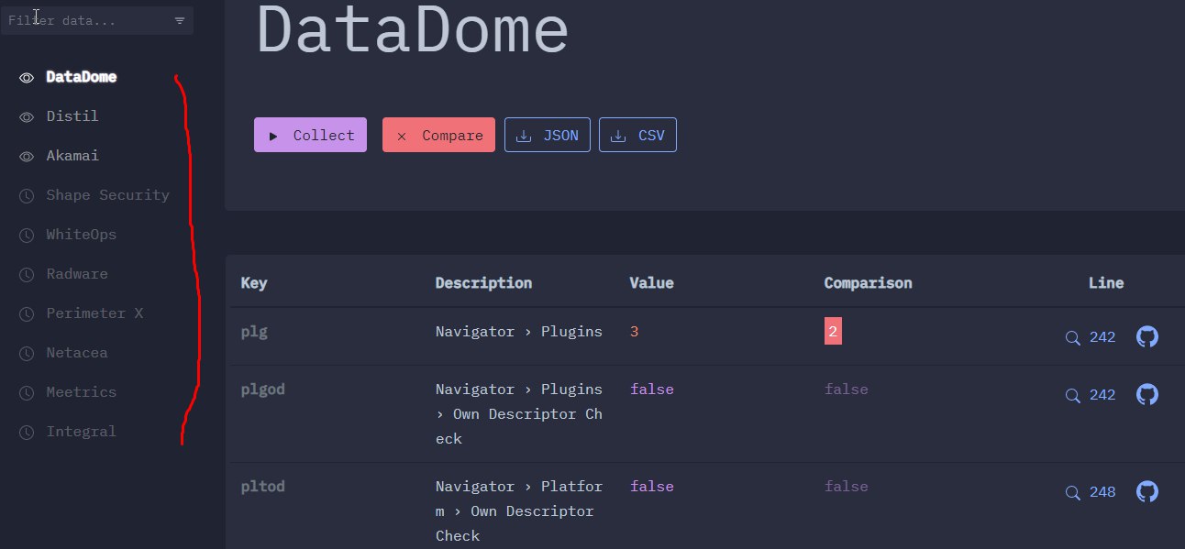Select Akamai in the sidebar
The image size is (1185, 549).
(72, 156)
